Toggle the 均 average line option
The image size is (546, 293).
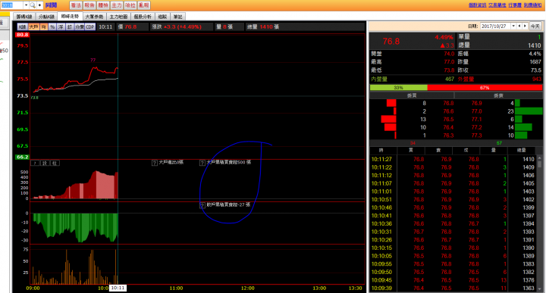coord(43,26)
